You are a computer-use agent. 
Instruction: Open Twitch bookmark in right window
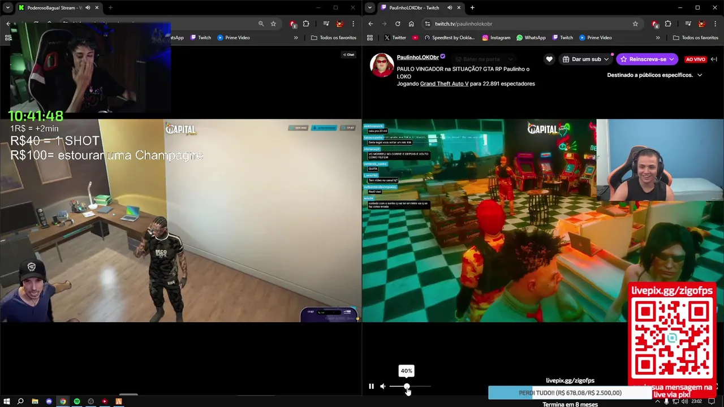pos(562,38)
